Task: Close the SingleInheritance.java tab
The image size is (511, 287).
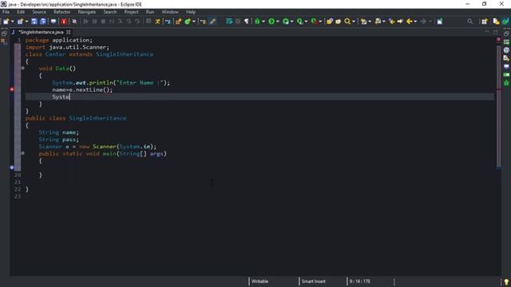Action: pyautogui.click(x=69, y=32)
